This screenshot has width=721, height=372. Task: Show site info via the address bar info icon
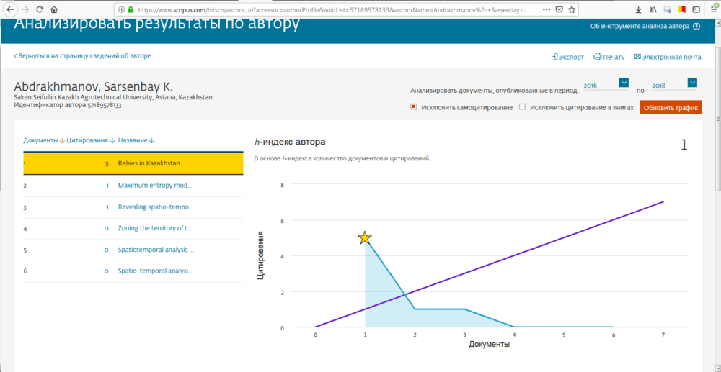(121, 9)
